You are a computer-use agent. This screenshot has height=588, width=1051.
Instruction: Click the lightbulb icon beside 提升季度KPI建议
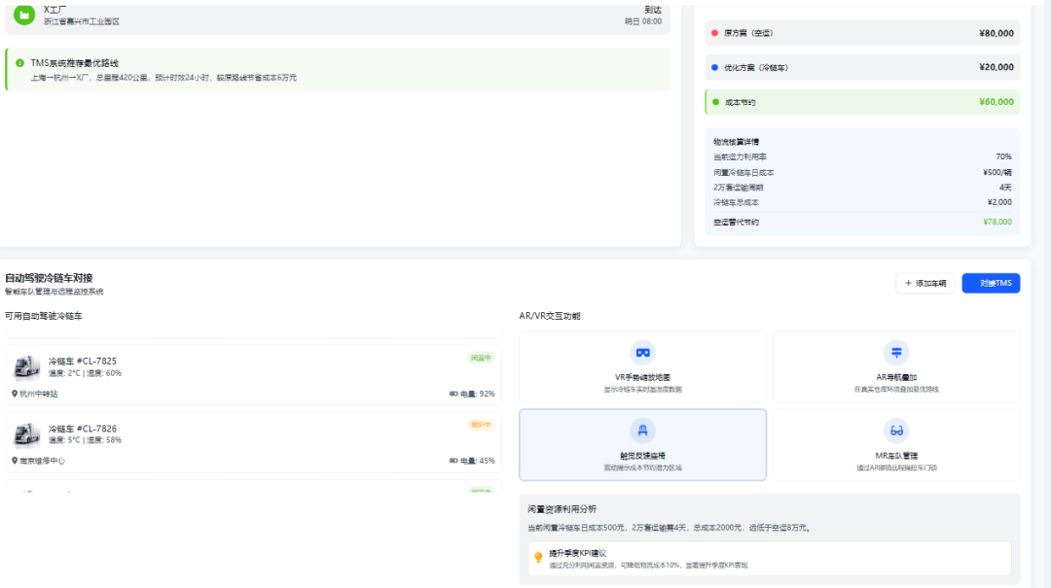[x=537, y=558]
